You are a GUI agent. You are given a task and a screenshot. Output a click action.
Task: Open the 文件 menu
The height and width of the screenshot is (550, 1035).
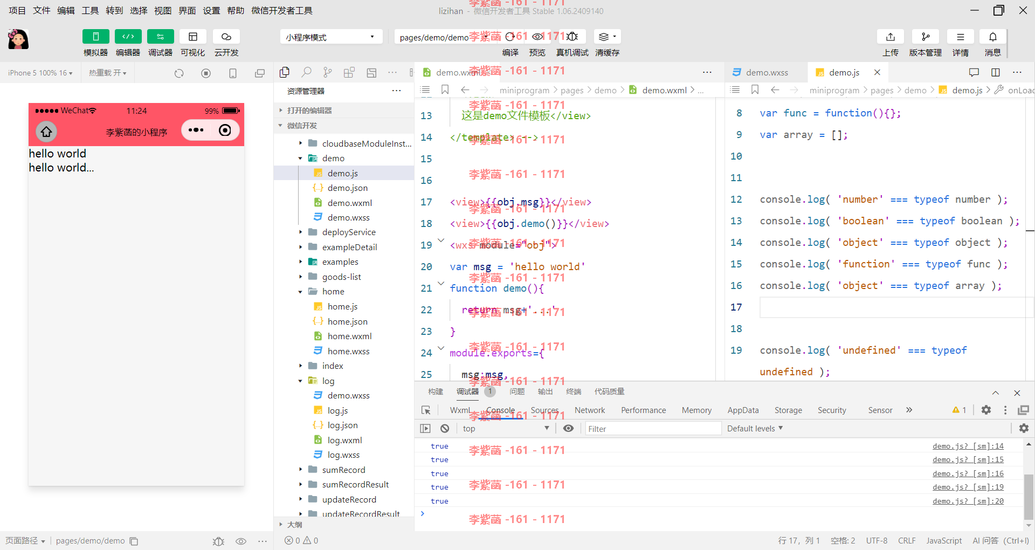42,10
